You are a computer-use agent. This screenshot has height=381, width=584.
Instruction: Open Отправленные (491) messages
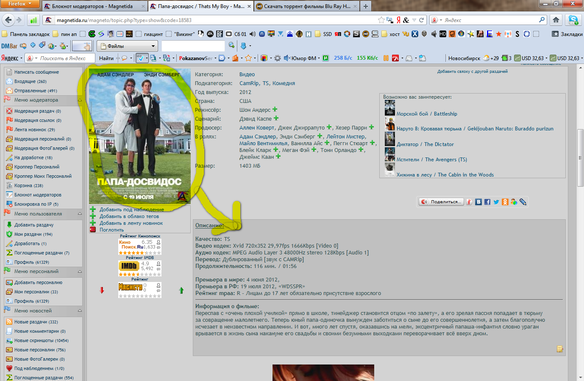click(36, 91)
